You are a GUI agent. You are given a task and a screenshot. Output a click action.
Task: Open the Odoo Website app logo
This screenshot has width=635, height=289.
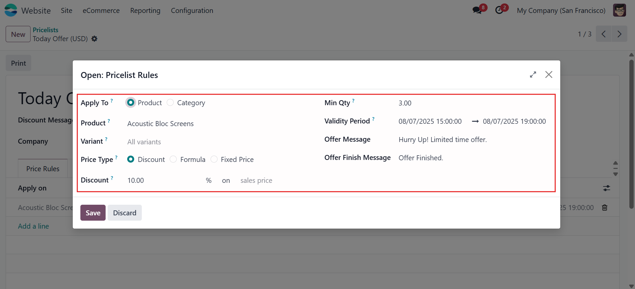[x=11, y=10]
